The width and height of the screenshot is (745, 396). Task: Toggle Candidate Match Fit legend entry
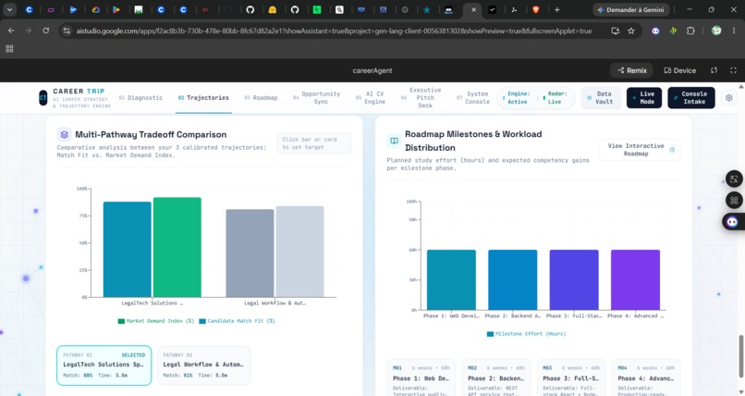(237, 321)
